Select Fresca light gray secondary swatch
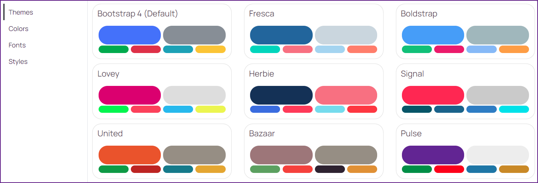538x183 pixels. point(346,35)
